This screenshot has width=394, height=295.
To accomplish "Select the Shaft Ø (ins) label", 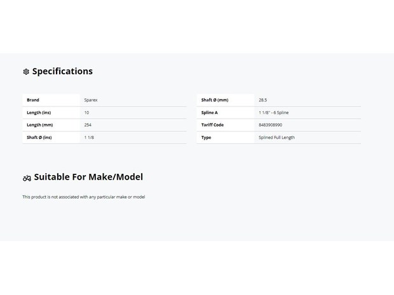I will [x=39, y=137].
